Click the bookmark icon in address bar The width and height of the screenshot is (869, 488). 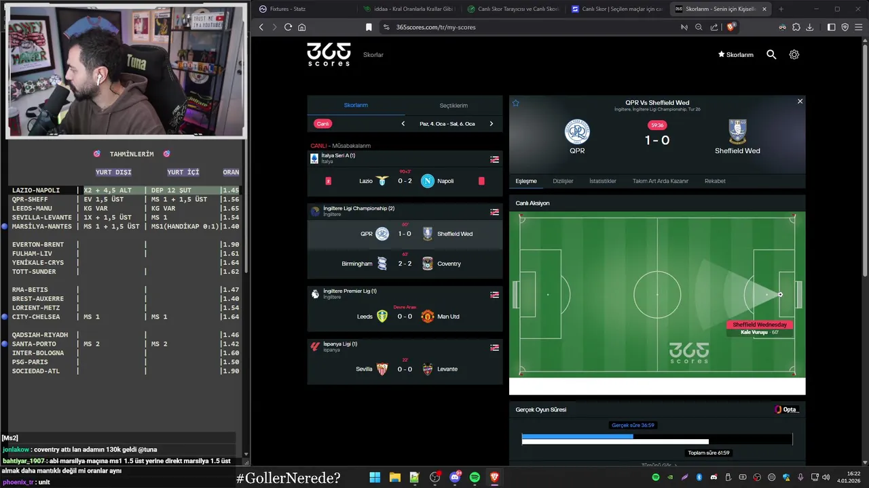tap(369, 27)
